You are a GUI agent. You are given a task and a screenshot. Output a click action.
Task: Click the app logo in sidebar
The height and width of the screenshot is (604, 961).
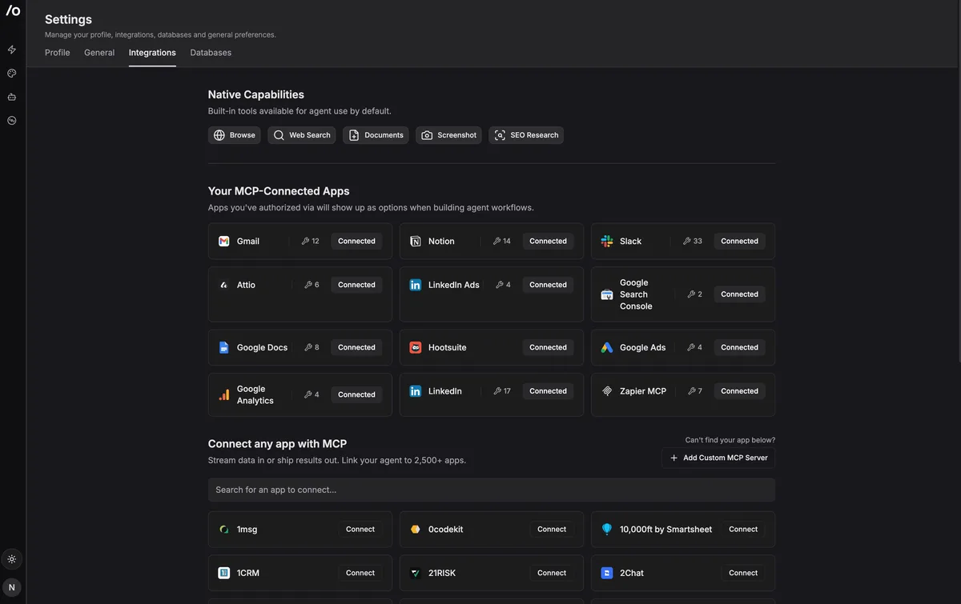pyautogui.click(x=13, y=10)
